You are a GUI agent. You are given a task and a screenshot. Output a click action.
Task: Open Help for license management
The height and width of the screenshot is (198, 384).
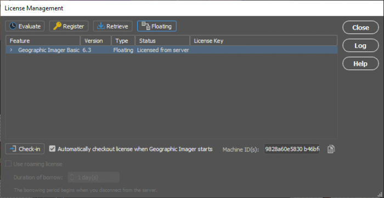click(x=360, y=63)
